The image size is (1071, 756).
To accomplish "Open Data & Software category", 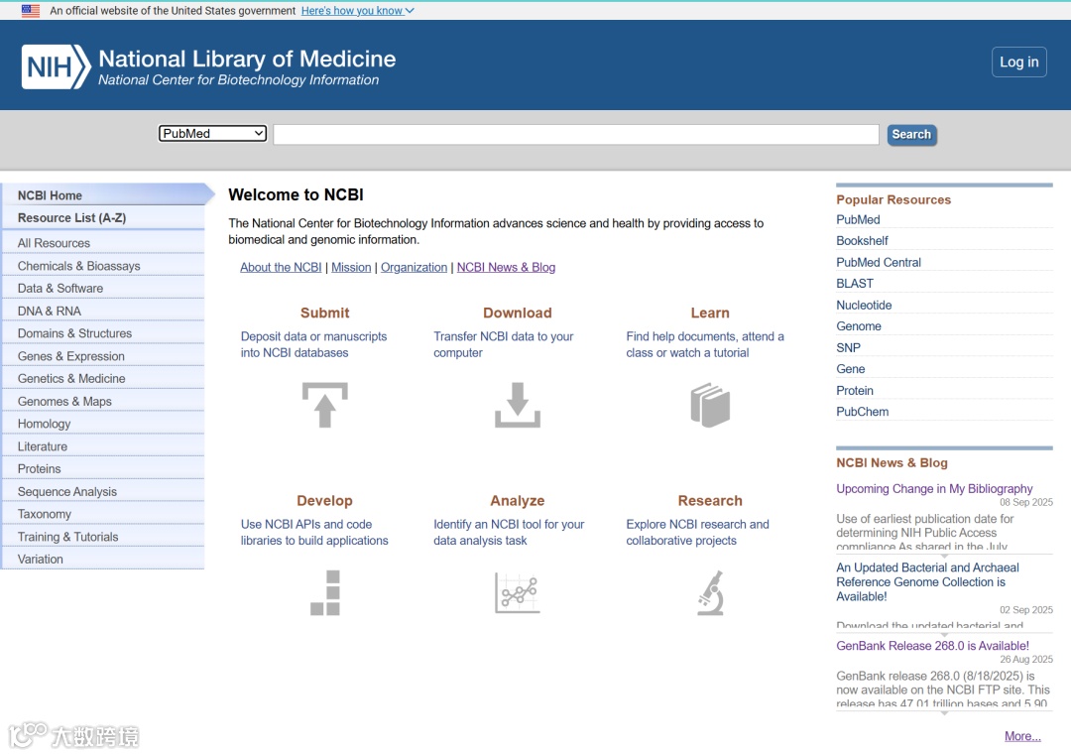I will coord(104,289).
